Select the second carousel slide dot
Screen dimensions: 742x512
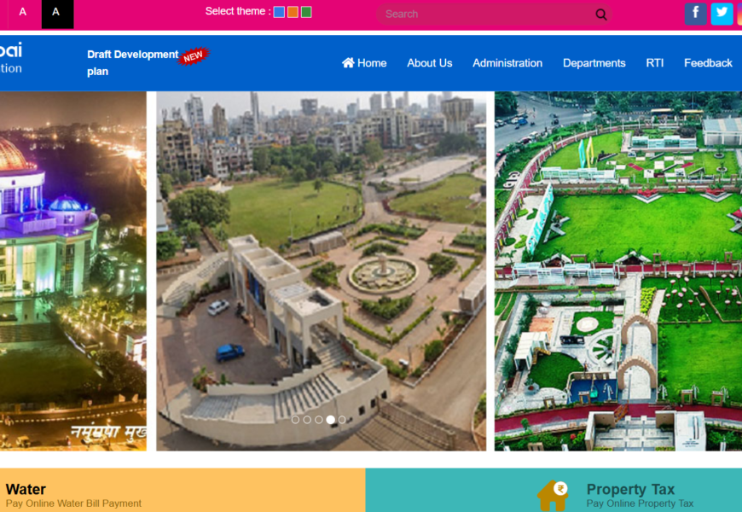307,420
